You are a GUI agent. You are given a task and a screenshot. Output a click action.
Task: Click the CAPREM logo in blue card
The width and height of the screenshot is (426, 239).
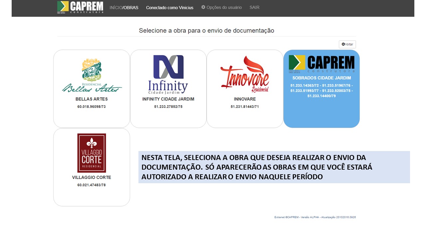point(321,63)
